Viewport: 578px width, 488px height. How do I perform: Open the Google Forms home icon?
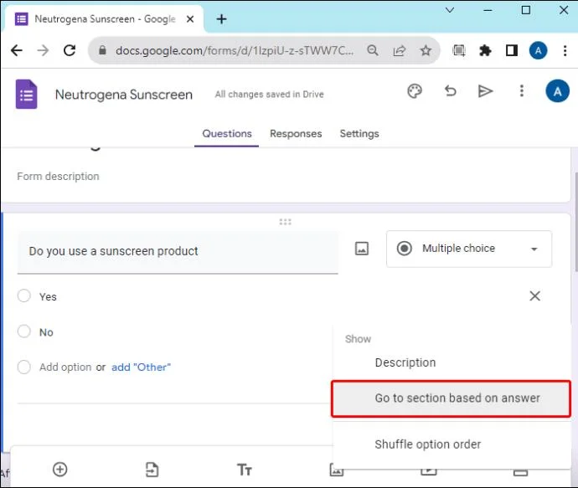(x=27, y=95)
